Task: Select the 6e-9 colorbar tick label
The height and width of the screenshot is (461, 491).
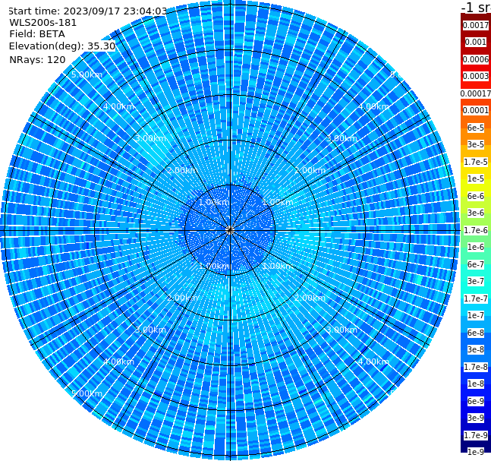Action: [x=476, y=401]
